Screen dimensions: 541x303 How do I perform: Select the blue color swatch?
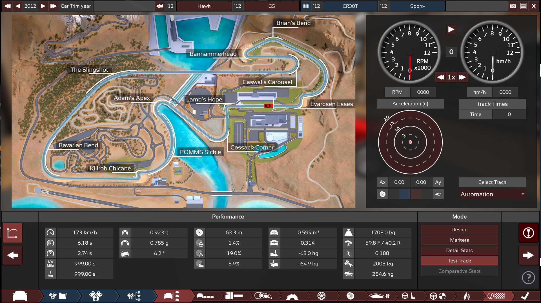pos(405,194)
